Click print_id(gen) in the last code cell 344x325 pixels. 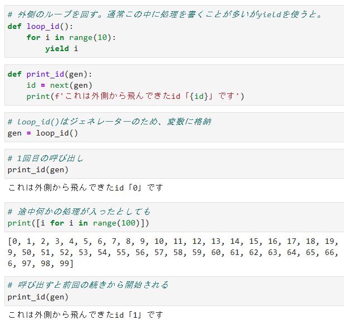(x=38, y=297)
